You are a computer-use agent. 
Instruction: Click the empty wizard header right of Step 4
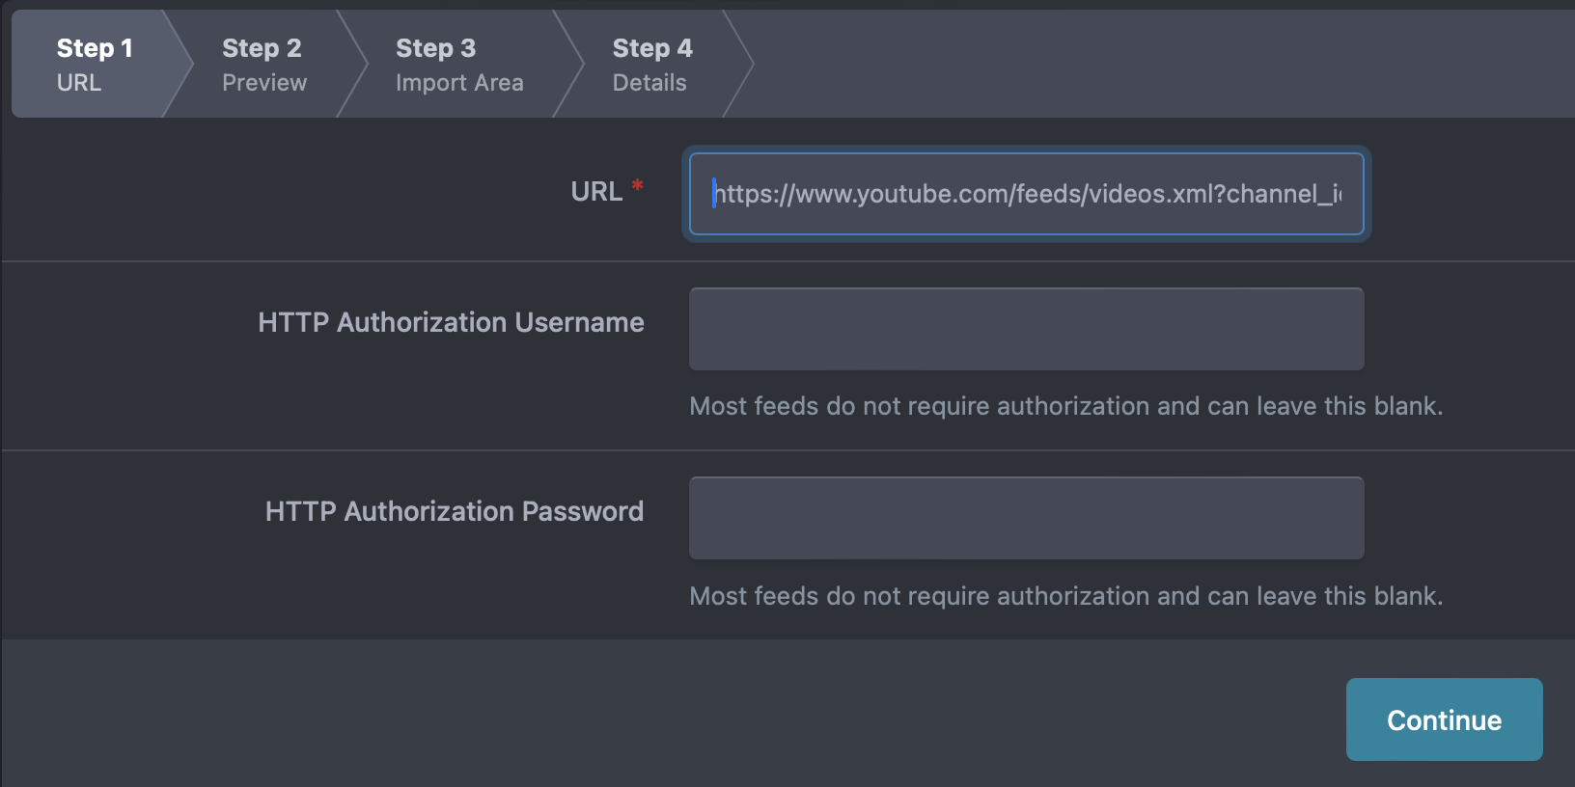coord(1163,64)
